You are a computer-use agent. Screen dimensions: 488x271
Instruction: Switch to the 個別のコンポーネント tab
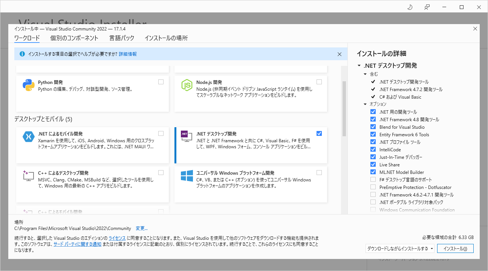74,38
